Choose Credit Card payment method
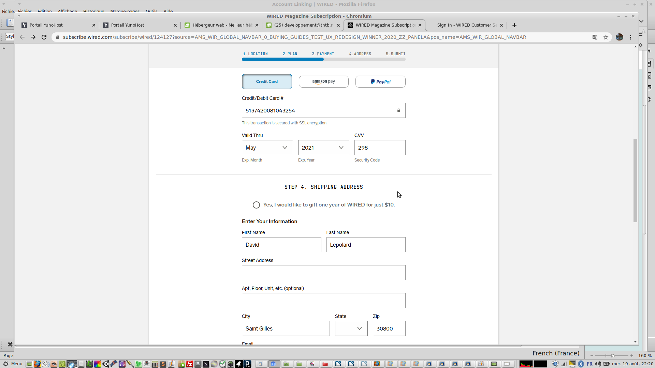Viewport: 655px width, 368px height. pos(267,82)
